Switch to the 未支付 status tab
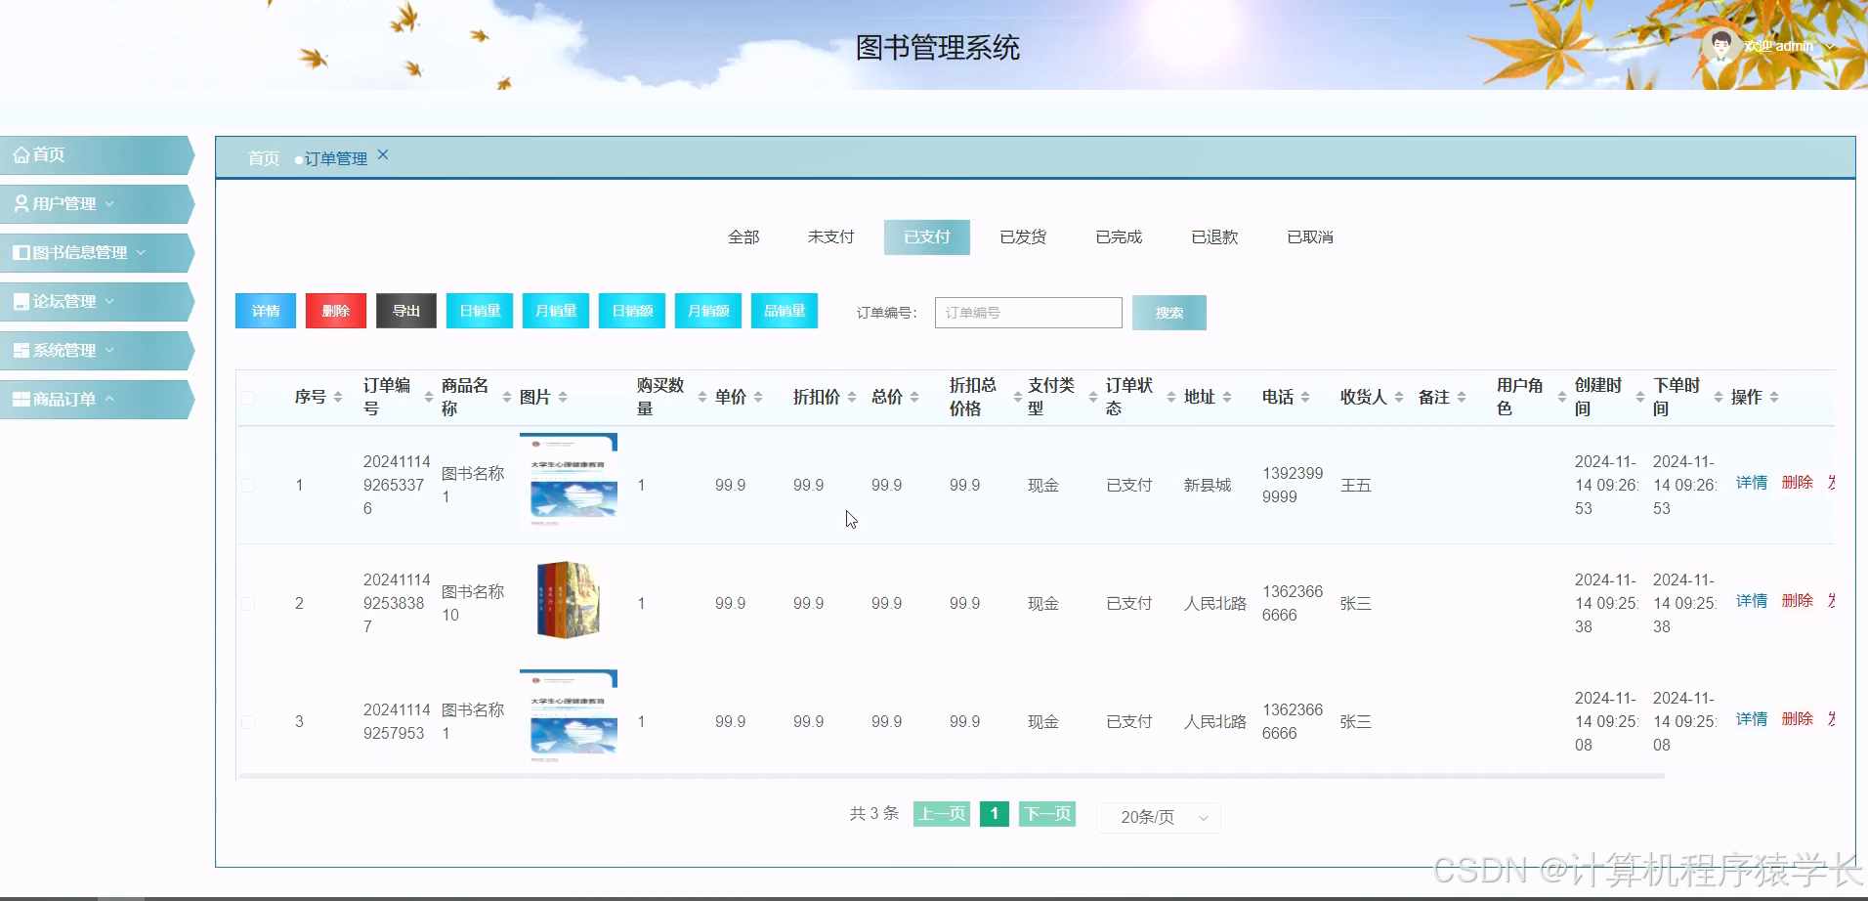Screen dimensions: 1868x901 point(829,236)
